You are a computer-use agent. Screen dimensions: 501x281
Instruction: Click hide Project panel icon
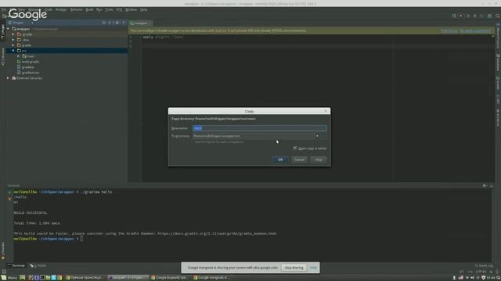pyautogui.click(x=124, y=23)
